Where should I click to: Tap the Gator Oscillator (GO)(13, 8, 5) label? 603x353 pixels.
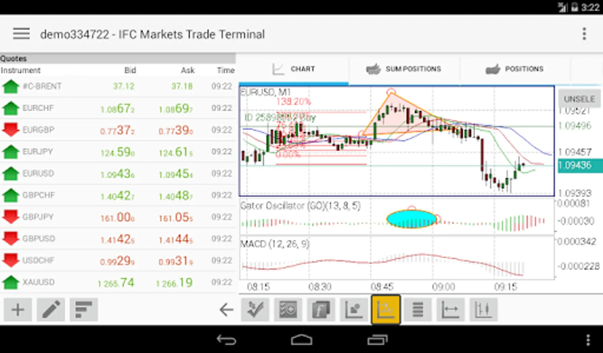click(x=300, y=206)
